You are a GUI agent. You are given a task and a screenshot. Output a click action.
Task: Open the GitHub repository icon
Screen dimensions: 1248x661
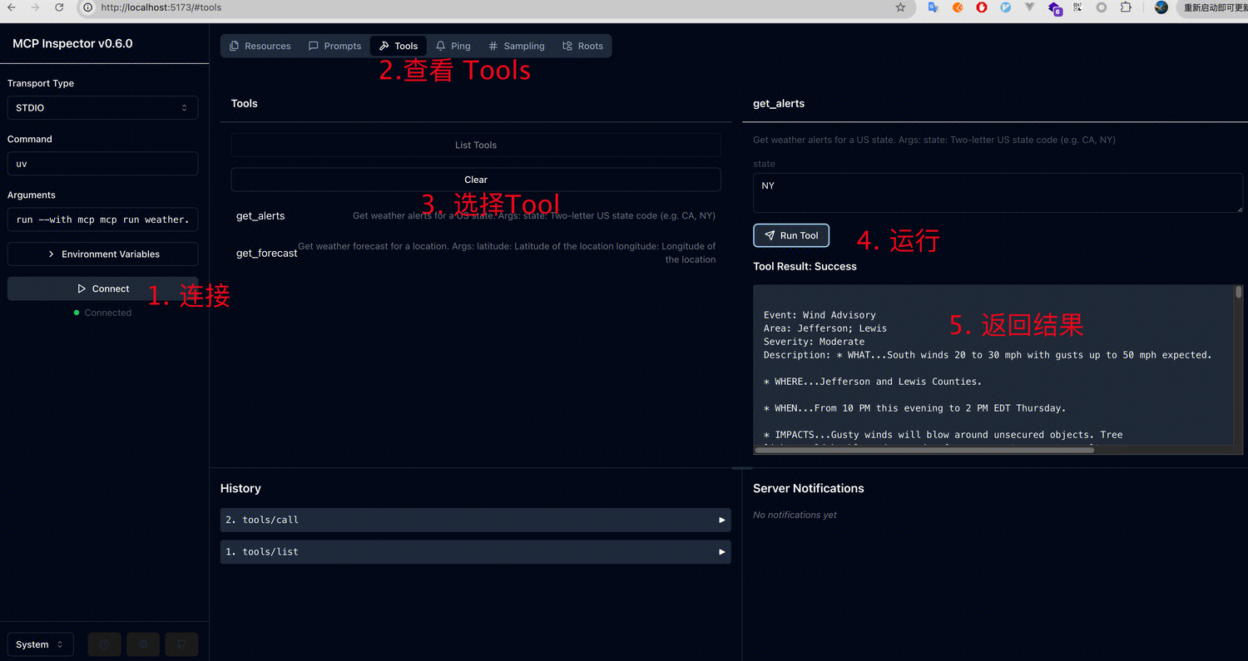(181, 644)
